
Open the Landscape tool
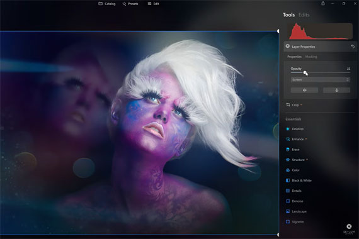point(296,211)
